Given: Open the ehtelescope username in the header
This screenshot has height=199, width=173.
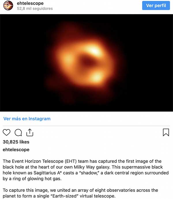Looking at the screenshot, I should 30,3.
